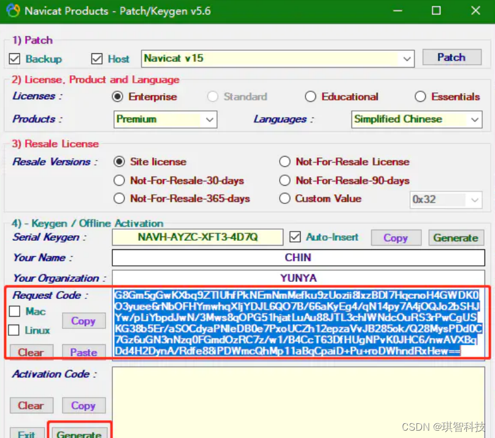The height and width of the screenshot is (438, 495).
Task: Click Clear button in Request Code section
Action: tap(31, 352)
